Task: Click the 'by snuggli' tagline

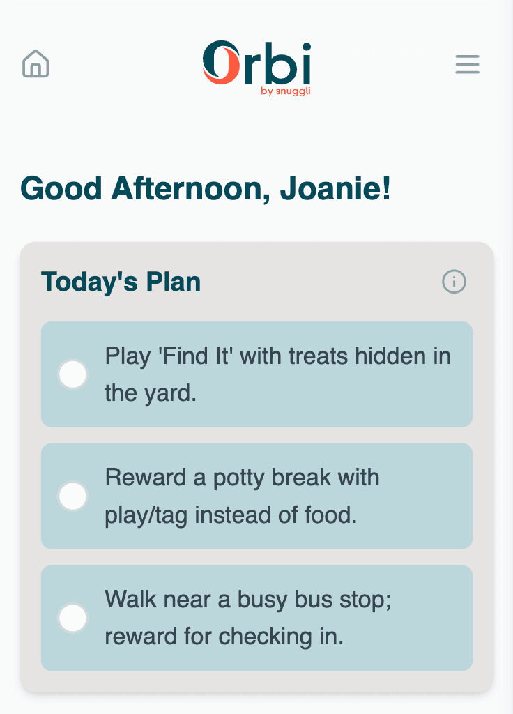Action: (284, 91)
